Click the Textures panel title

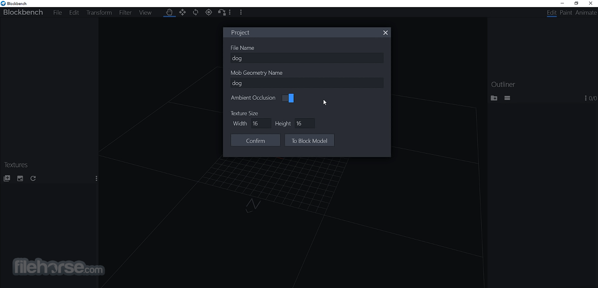coord(16,165)
